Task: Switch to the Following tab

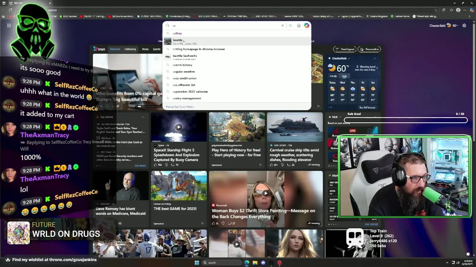Action: click(x=130, y=49)
